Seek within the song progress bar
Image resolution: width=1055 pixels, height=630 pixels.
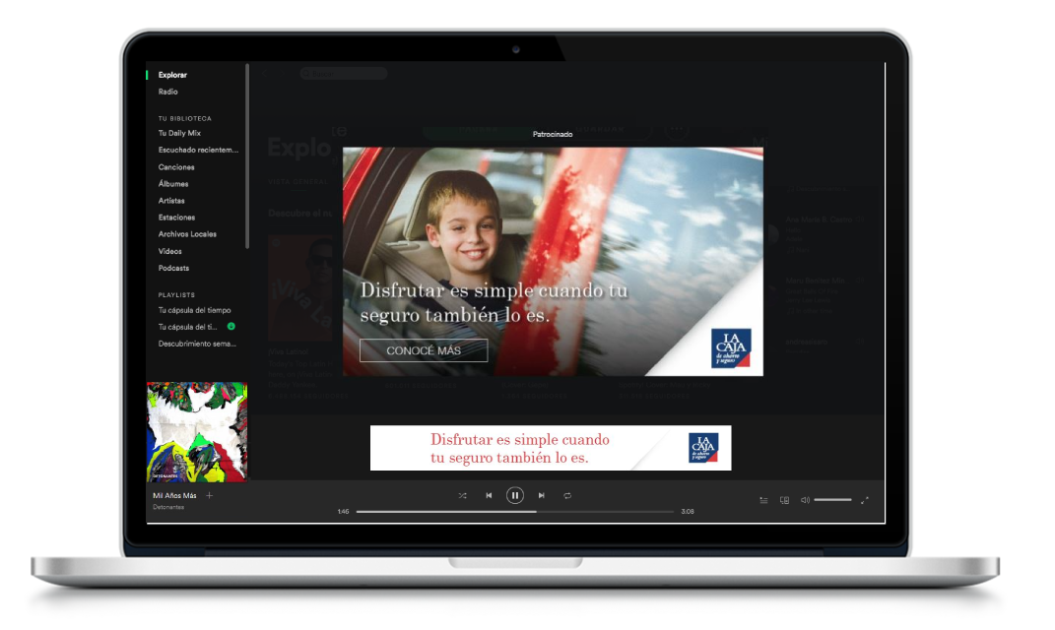coord(515,512)
